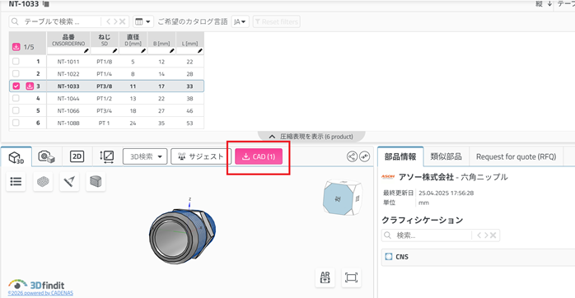Go to previous classification search result
The image size is (575, 298).
click(479, 235)
